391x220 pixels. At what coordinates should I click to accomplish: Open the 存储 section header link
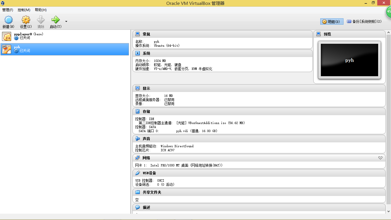click(146, 111)
